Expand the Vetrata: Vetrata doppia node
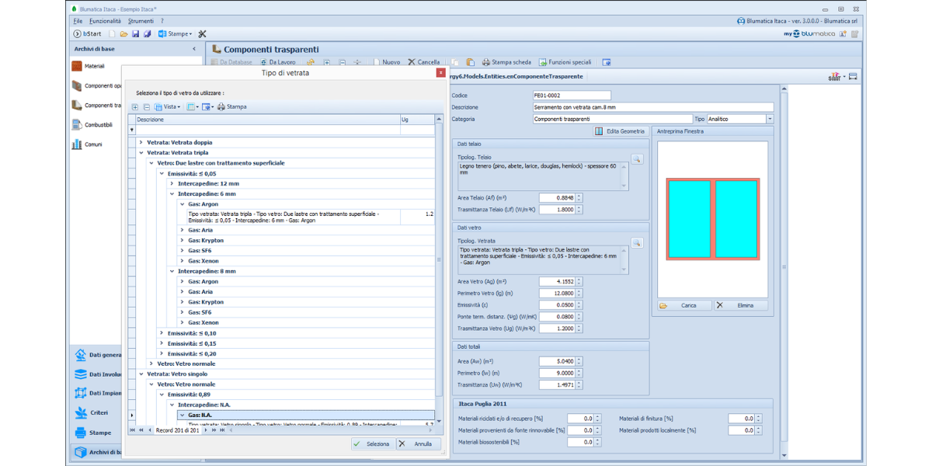The width and height of the screenshot is (932, 466). pyautogui.click(x=141, y=143)
